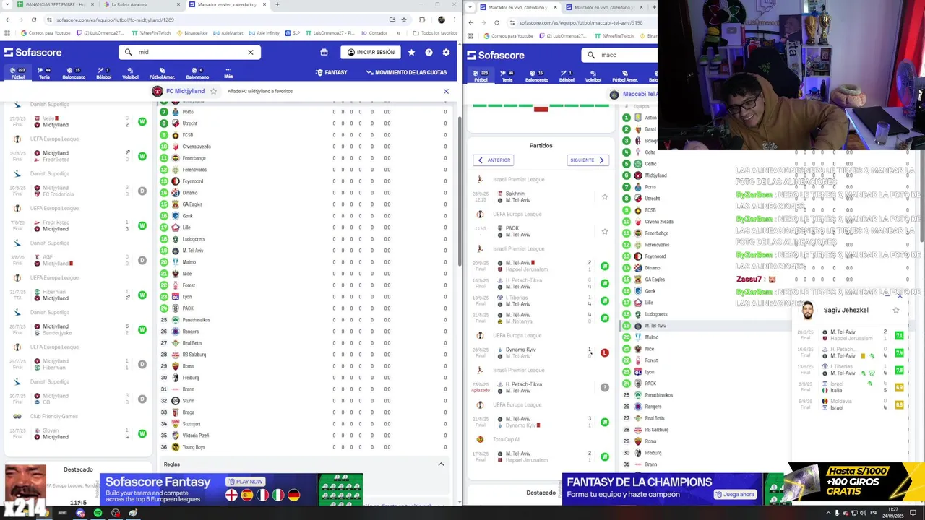
Task: Open the left browser three-dot menu
Action: click(x=455, y=19)
